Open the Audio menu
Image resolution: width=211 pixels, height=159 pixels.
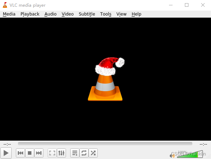[x=50, y=14]
